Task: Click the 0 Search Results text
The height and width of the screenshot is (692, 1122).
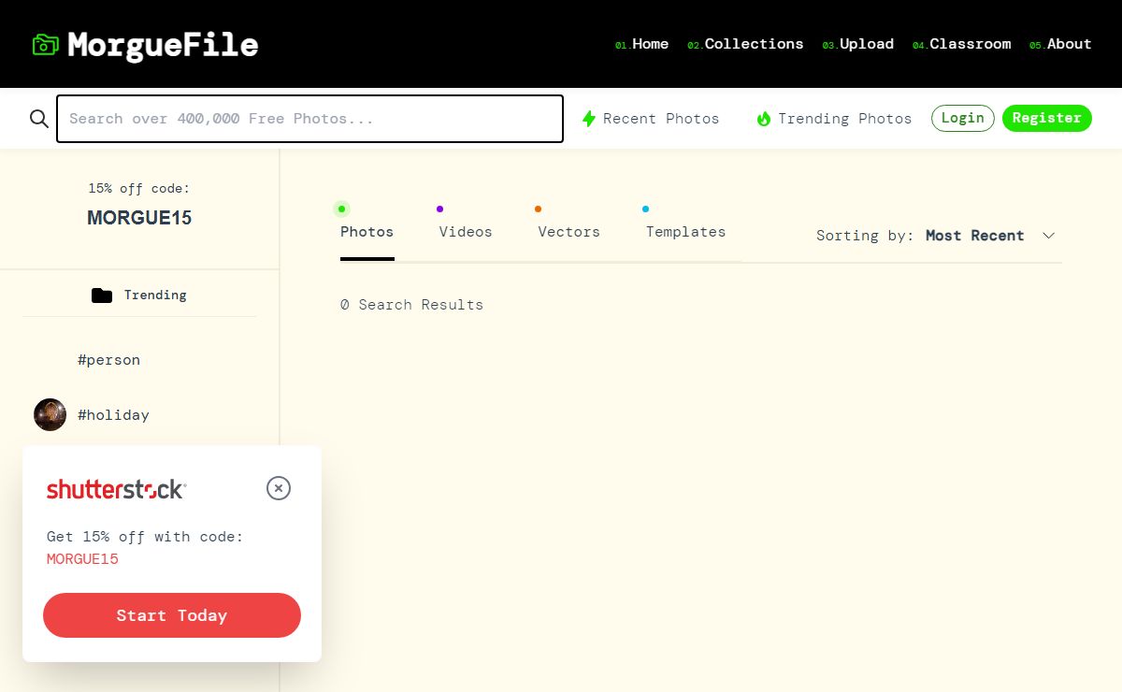Action: (411, 305)
